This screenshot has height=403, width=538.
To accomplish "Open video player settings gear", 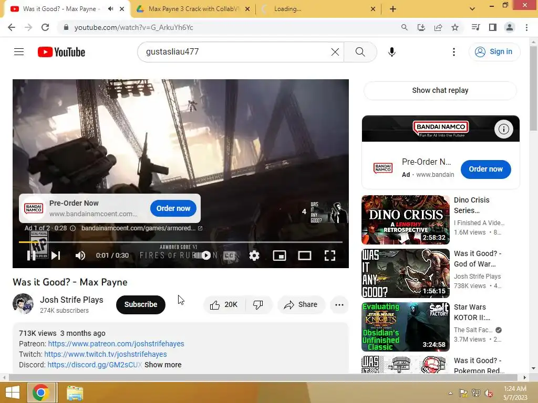I will pos(254,256).
